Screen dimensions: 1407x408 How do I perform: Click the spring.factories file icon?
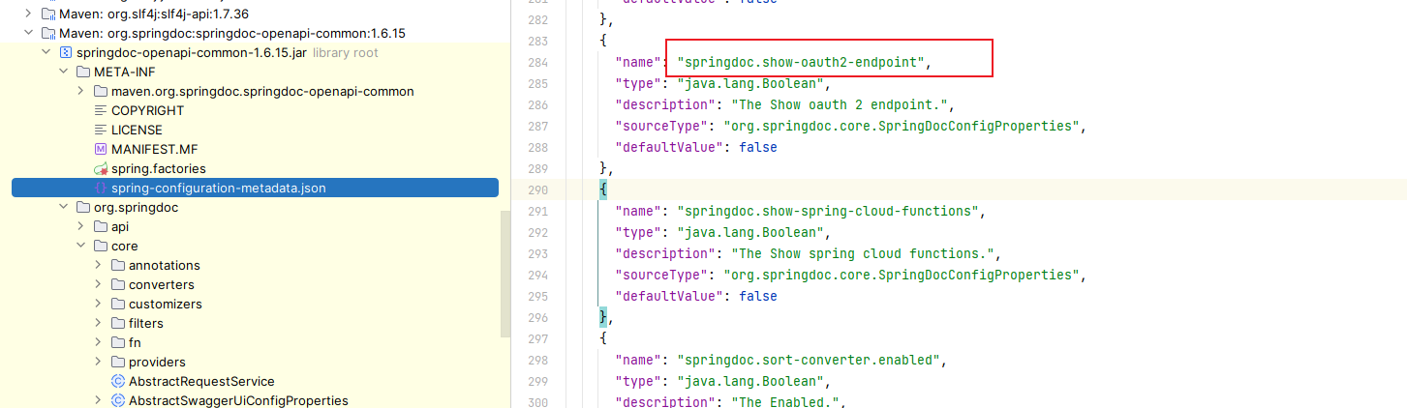point(101,168)
